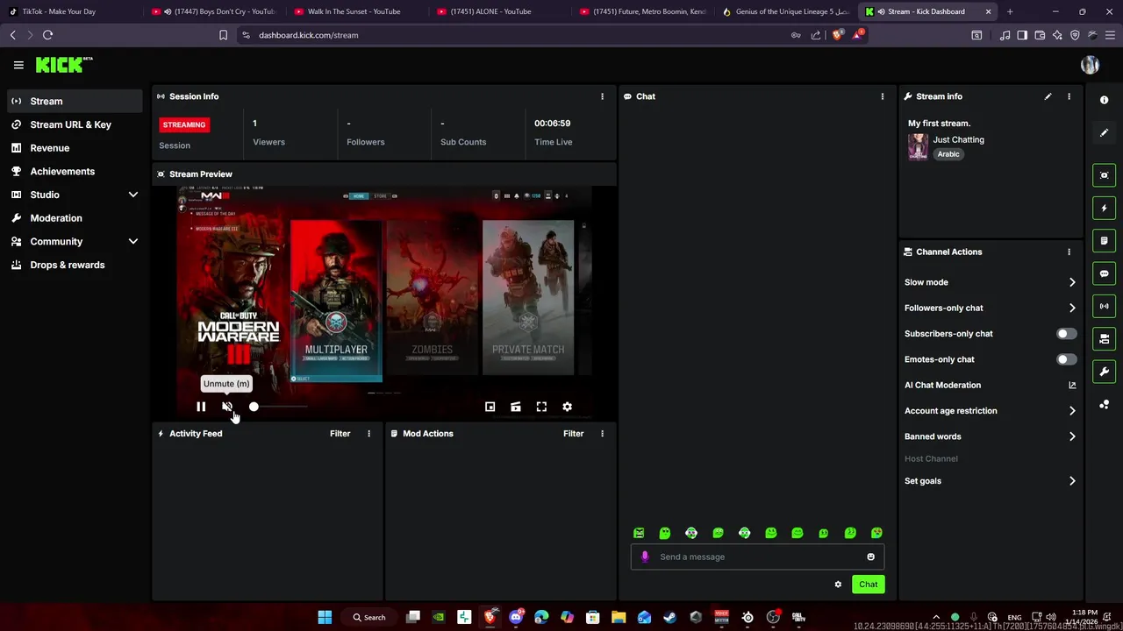Click the Brave Shields icon in address bar
Image resolution: width=1123 pixels, height=631 pixels.
tap(837, 35)
